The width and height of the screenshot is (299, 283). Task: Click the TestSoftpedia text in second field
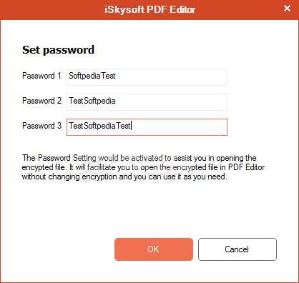pyautogui.click(x=92, y=101)
